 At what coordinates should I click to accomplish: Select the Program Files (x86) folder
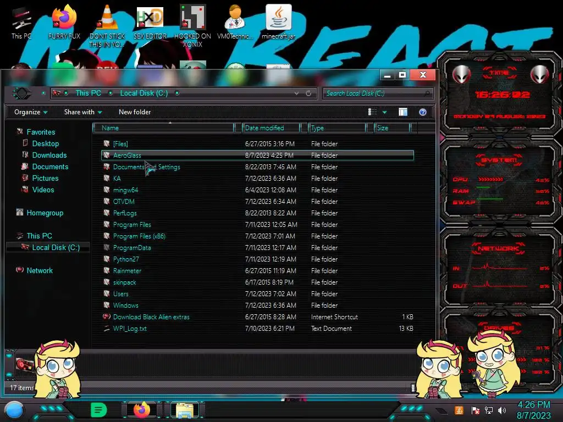[x=257, y=236]
